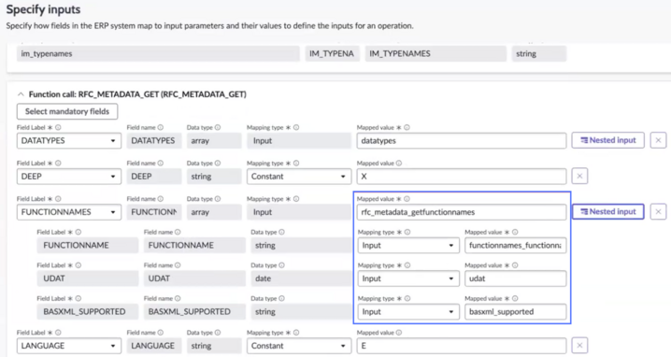The width and height of the screenshot is (671, 357).
Task: Click the FUNCTIONNAME nested string data type box
Action: click(301, 245)
